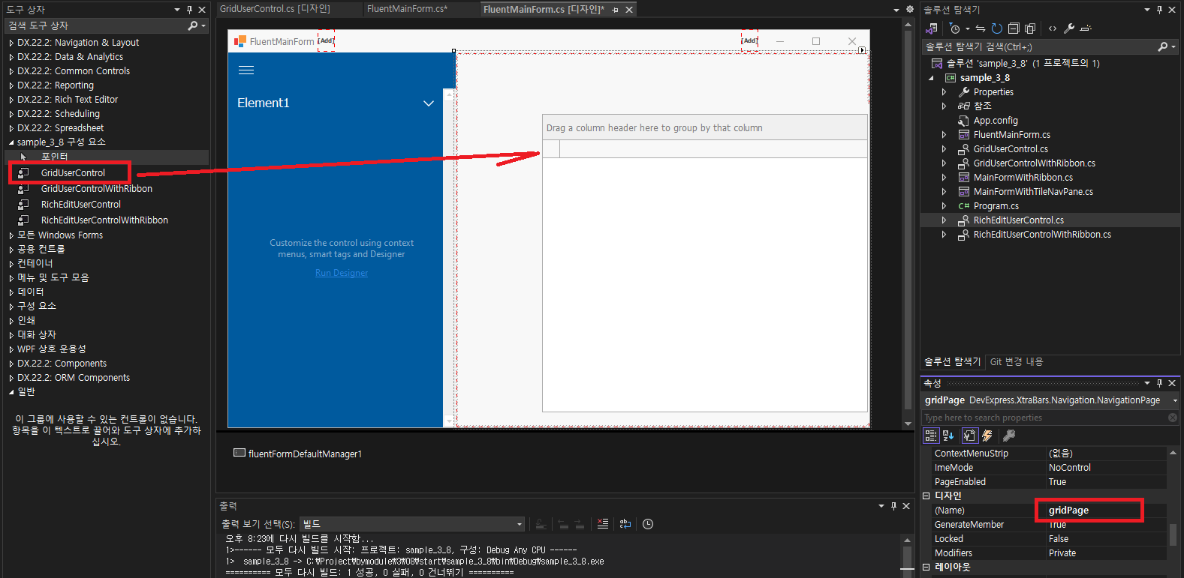This screenshot has width=1184, height=578.
Task: Expand DX.22.2: Navigation & Layout toolbox group
Action: pyautogui.click(x=11, y=43)
